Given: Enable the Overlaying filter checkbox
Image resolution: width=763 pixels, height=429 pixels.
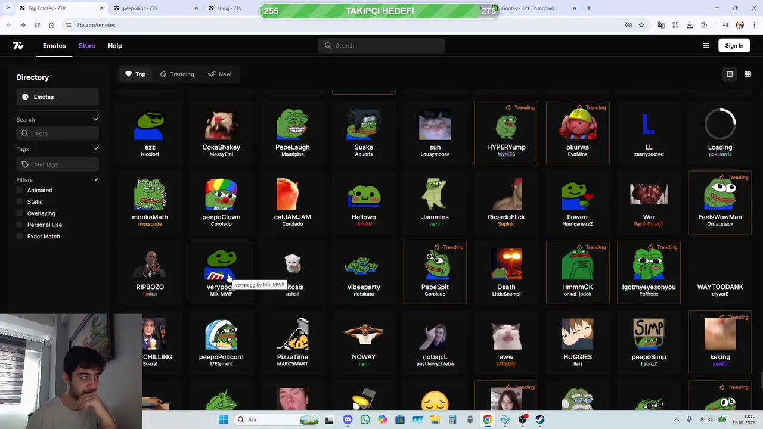Looking at the screenshot, I should [x=20, y=213].
